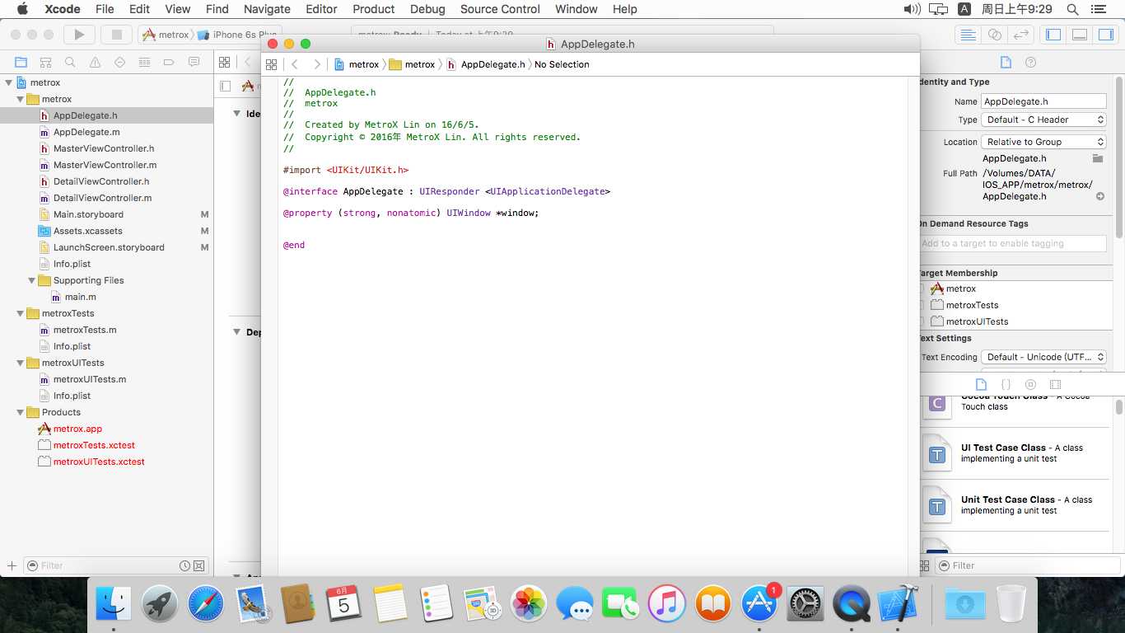Click AppDelegate.h in the jump bar
The width and height of the screenshot is (1125, 633).
[486, 64]
